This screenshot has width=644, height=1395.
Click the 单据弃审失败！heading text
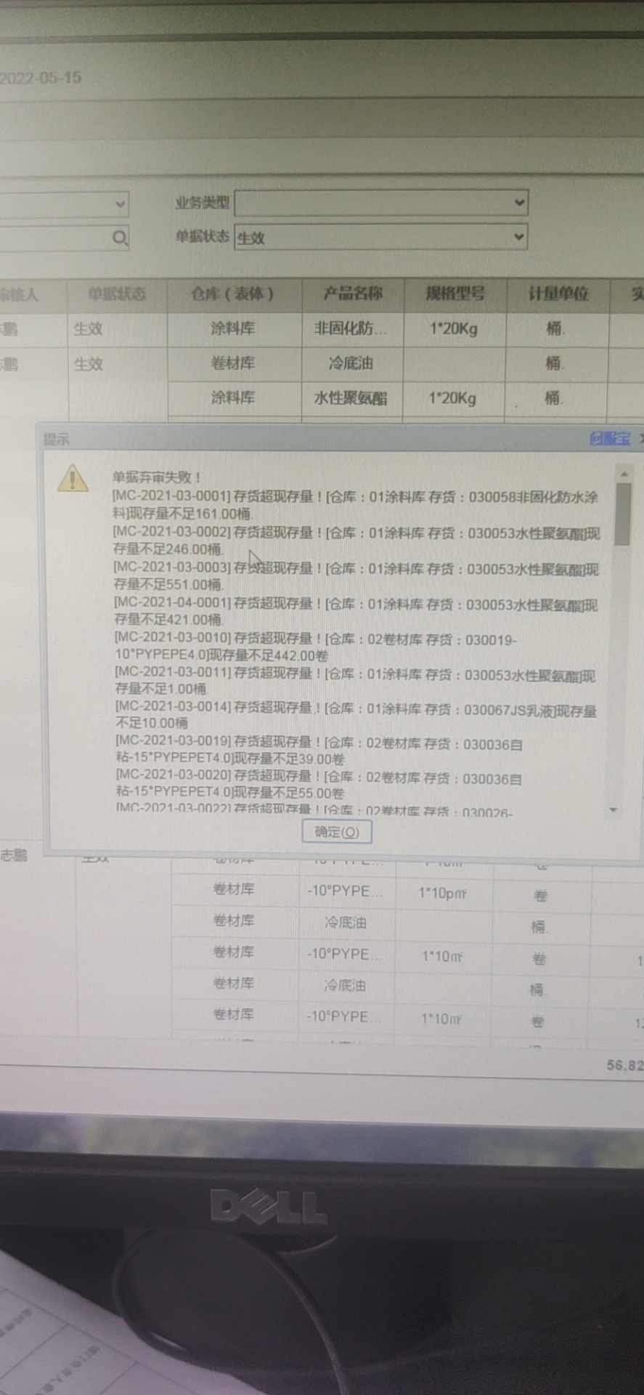tap(157, 477)
